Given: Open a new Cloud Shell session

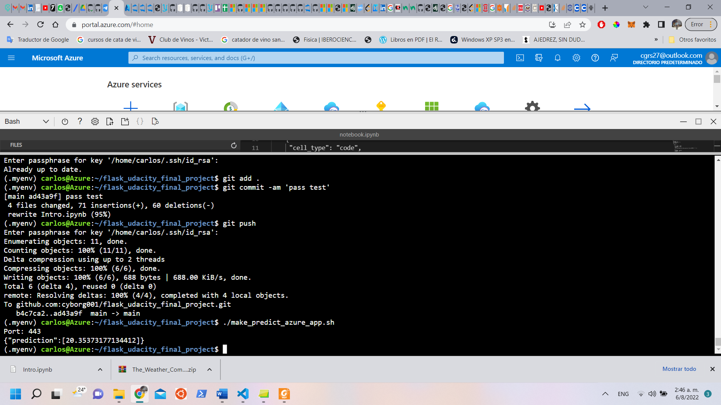Looking at the screenshot, I should point(125,121).
